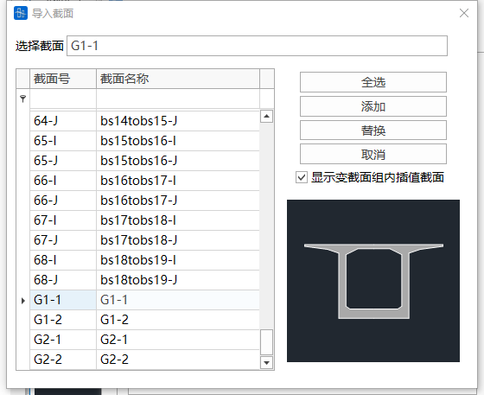Viewport: 484px width, 395px height.
Task: Select row G2-2 in section list
Action: (x=144, y=360)
